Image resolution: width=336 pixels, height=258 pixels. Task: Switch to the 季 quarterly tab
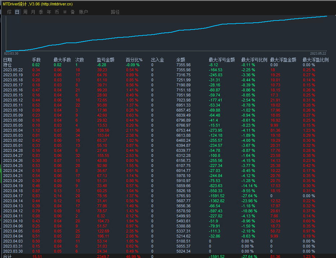point(41,12)
